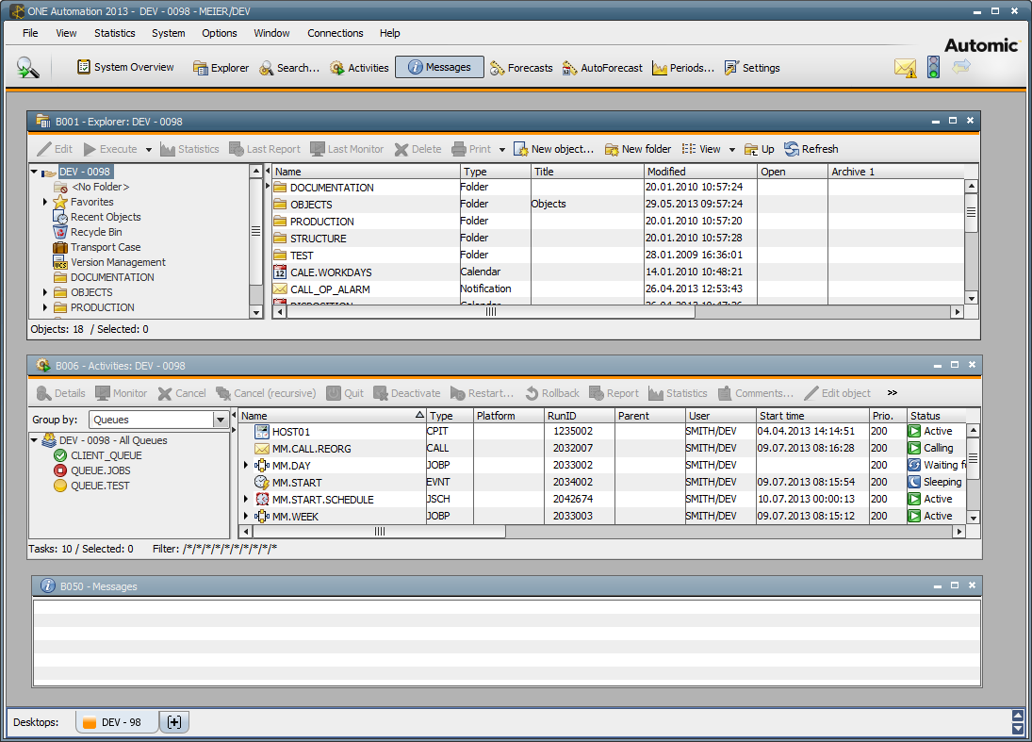
Task: Expand the MM.DAY activity row
Action: pyautogui.click(x=246, y=465)
